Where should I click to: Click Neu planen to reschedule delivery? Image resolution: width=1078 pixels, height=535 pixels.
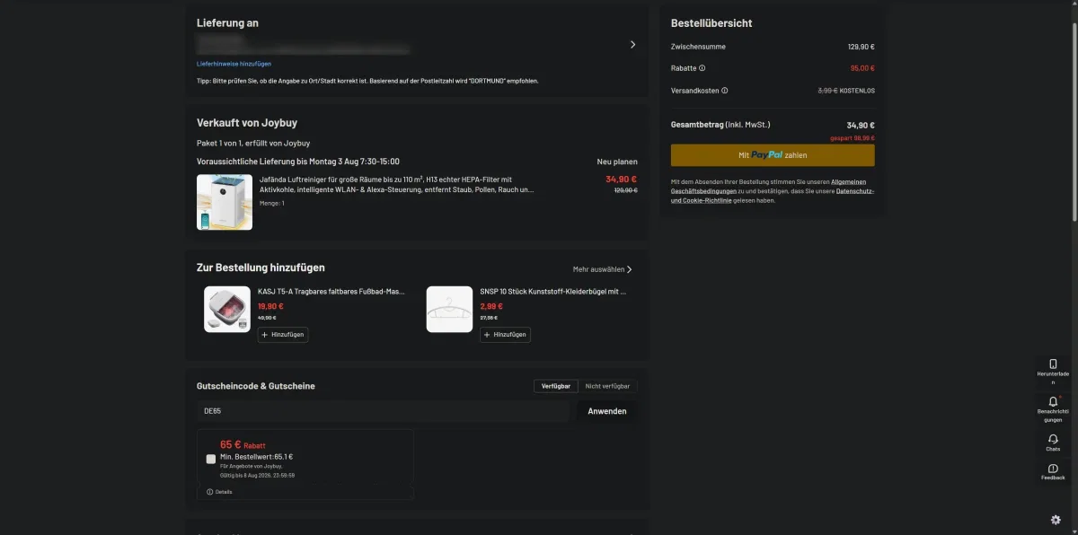[617, 162]
